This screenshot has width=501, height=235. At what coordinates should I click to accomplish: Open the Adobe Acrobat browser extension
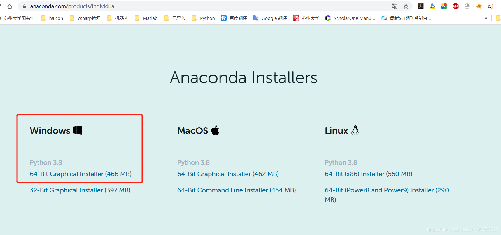click(421, 6)
